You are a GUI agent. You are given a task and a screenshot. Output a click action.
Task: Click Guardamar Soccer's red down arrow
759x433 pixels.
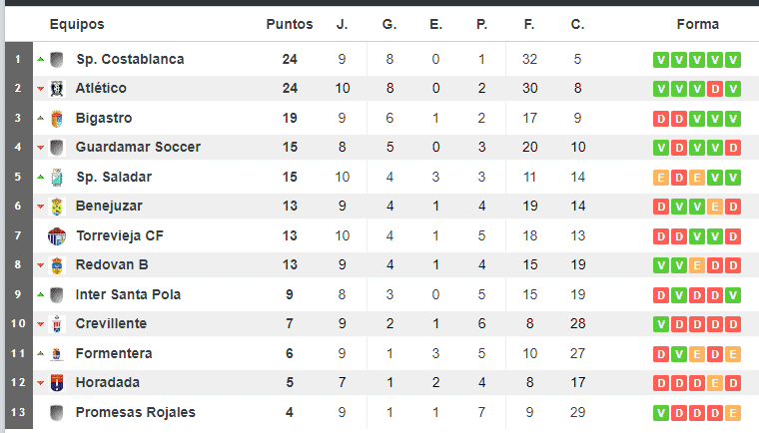[x=41, y=148]
